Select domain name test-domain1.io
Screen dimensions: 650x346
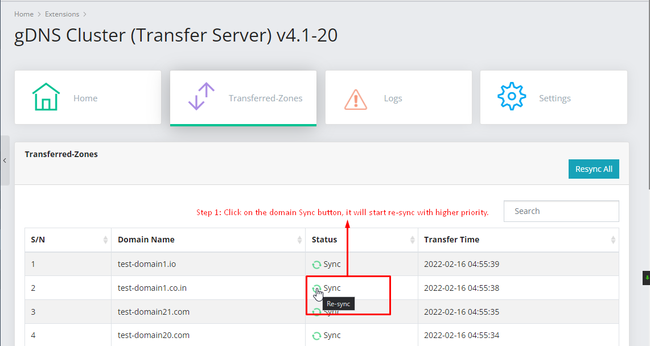point(147,264)
